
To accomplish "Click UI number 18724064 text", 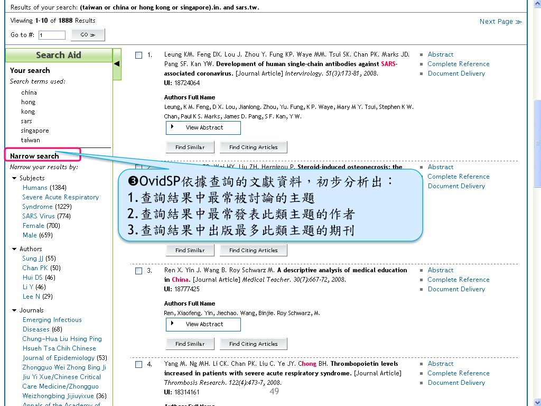I will pyautogui.click(x=187, y=83).
